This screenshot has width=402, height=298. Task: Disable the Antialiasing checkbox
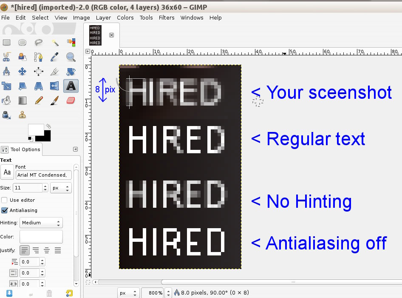[x=4, y=210]
